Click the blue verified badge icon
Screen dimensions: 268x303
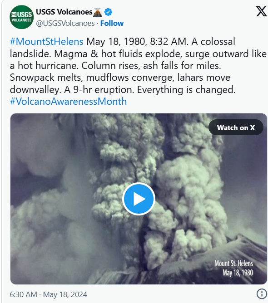click(x=108, y=12)
